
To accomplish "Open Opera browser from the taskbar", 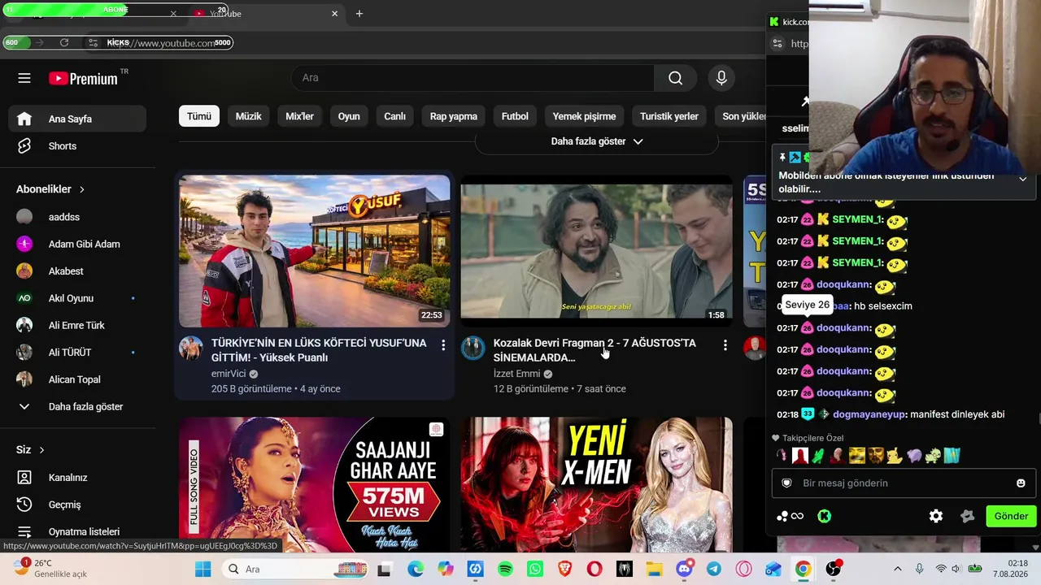I will click(x=595, y=570).
